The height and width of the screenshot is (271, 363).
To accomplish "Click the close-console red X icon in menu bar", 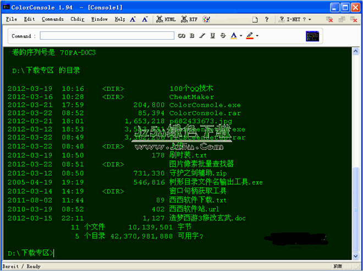I will [x=329, y=19].
